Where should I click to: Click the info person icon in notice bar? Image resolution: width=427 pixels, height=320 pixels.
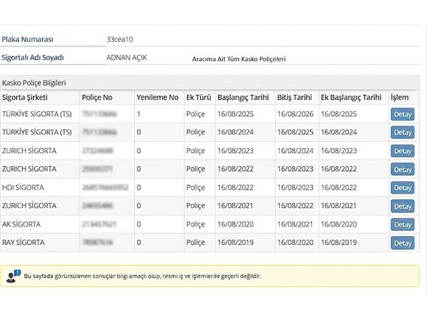coord(13,276)
